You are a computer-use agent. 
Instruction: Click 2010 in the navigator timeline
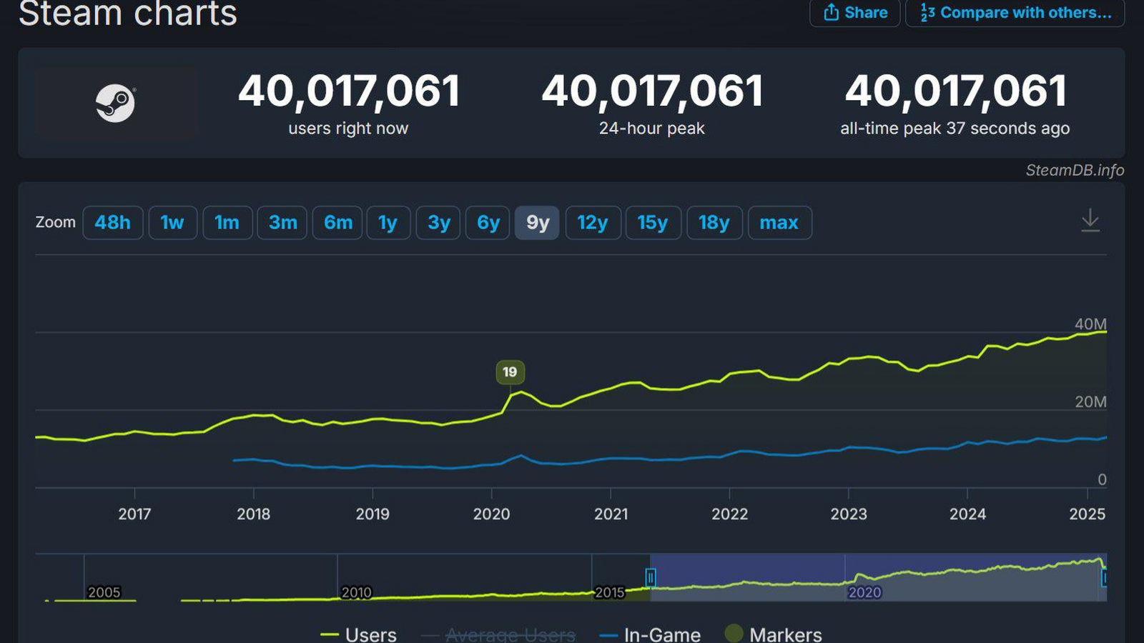point(356,592)
